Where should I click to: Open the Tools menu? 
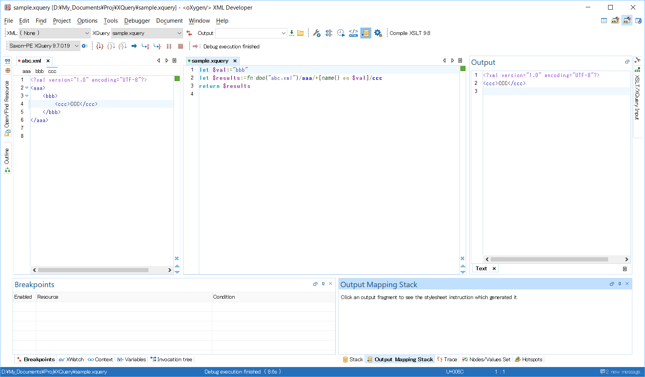pyautogui.click(x=111, y=21)
